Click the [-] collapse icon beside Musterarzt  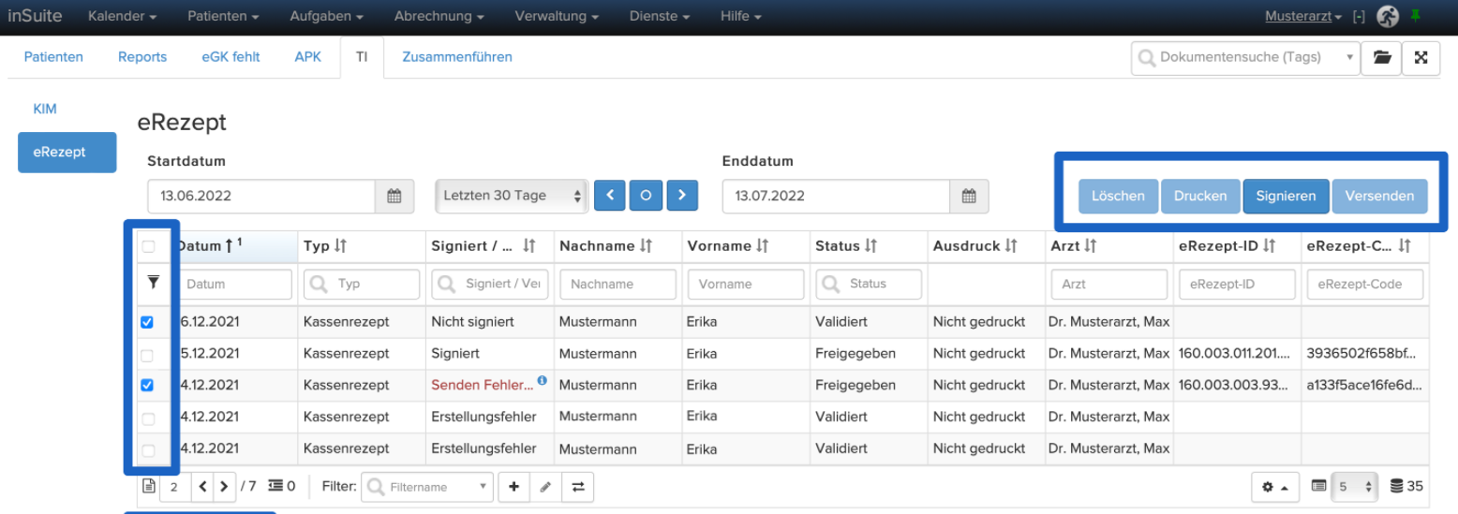[1359, 17]
